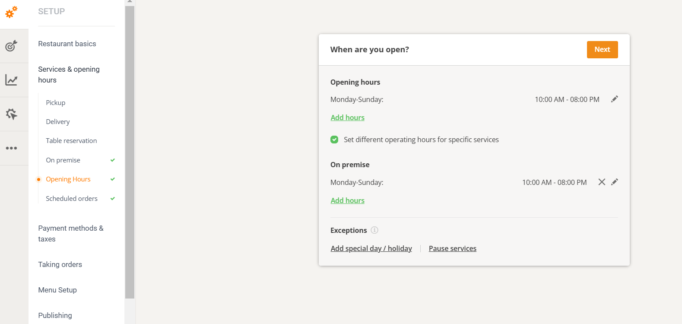Click Add hours under Opening hours
The height and width of the screenshot is (324, 682).
pyautogui.click(x=347, y=118)
